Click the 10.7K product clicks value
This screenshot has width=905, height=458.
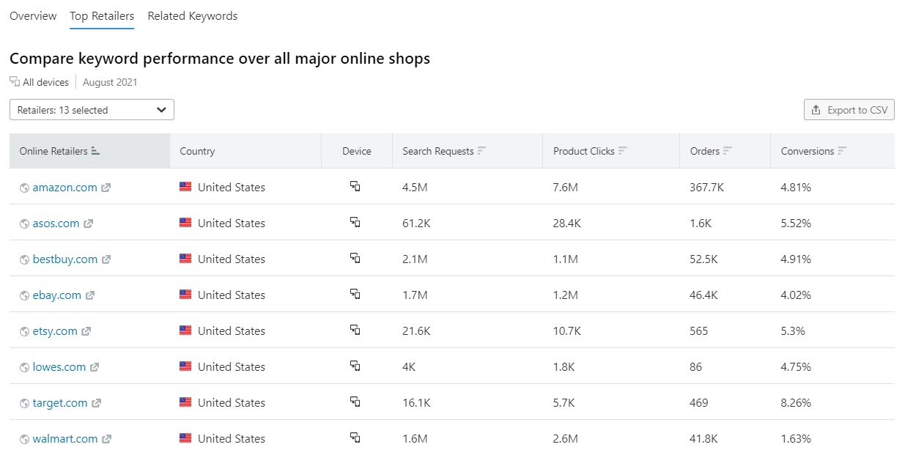click(x=567, y=331)
